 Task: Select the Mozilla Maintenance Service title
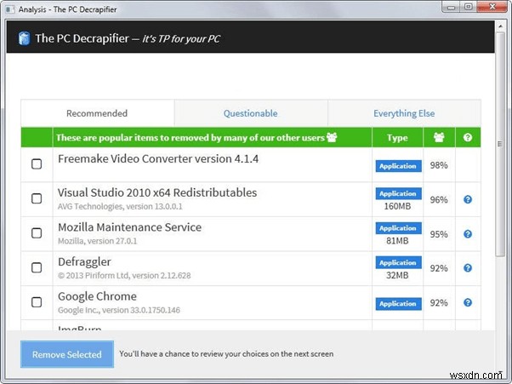pos(129,227)
